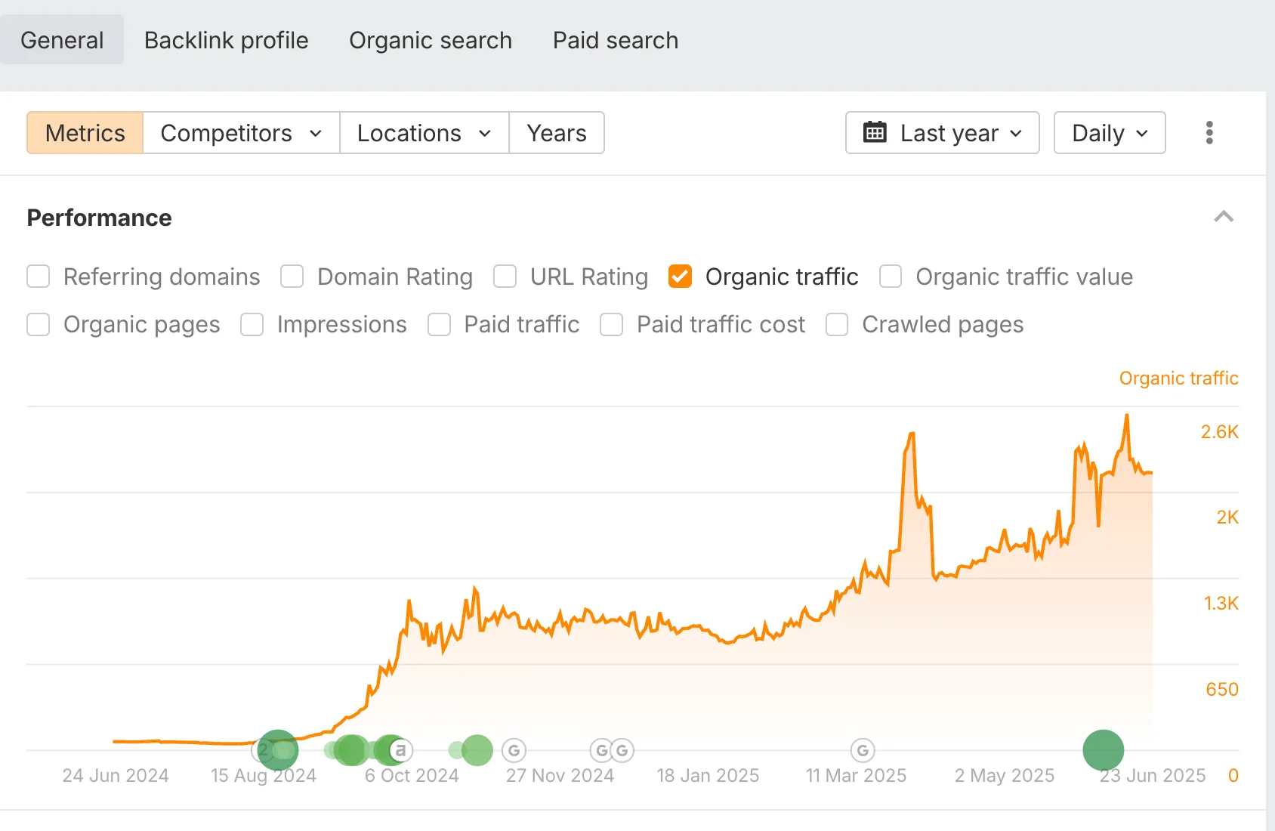Change the Daily granularity dropdown
Viewport: 1275px width, 831px height.
[x=1109, y=132]
